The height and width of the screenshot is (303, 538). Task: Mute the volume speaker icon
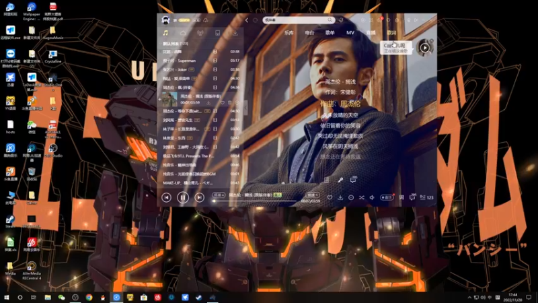pos(373,197)
